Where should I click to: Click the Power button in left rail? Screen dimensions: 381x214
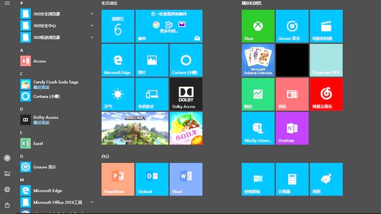pos(7,205)
